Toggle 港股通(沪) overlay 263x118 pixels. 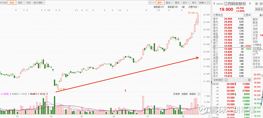click(159, 7)
